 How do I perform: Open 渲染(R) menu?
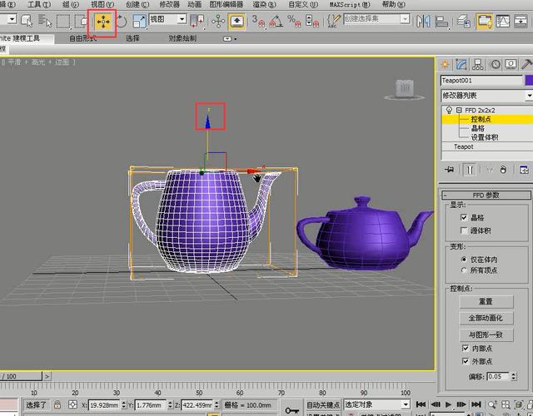[x=265, y=4]
